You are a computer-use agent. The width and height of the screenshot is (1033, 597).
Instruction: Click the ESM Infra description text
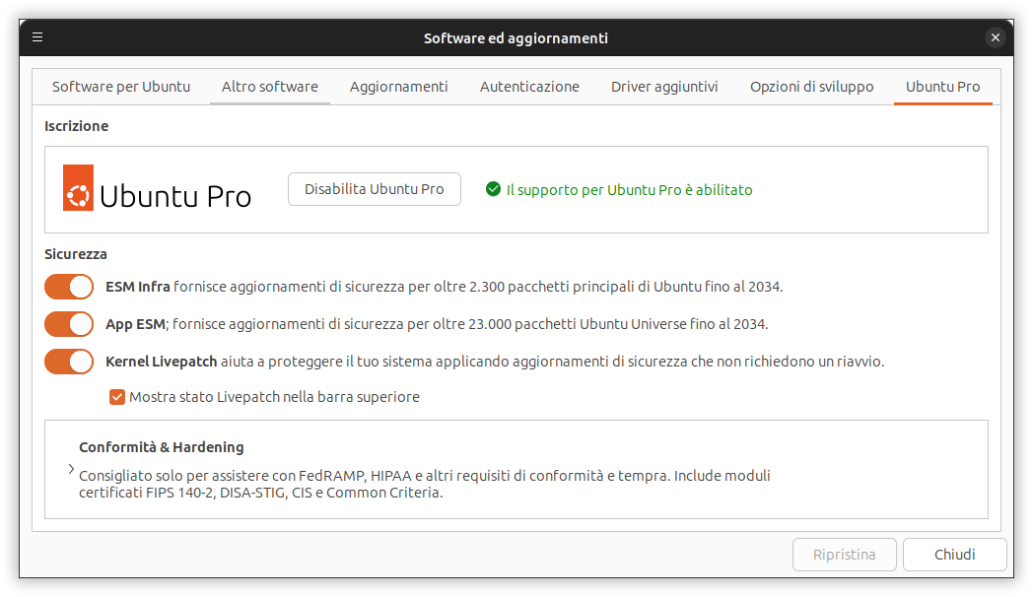click(444, 287)
